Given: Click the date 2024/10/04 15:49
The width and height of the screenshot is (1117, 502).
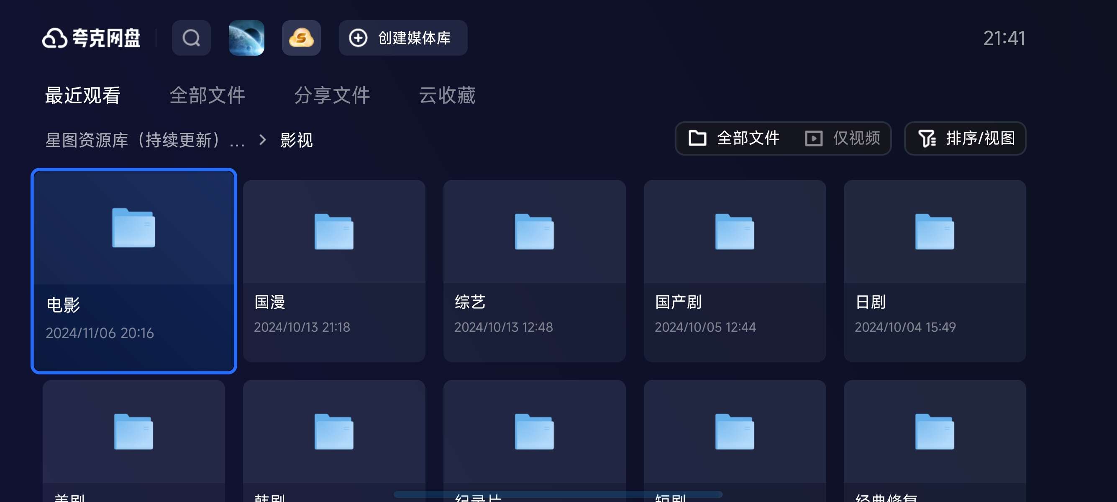Looking at the screenshot, I should [905, 327].
